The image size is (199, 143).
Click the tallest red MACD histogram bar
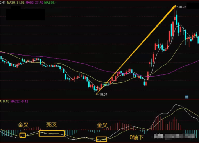(160, 121)
